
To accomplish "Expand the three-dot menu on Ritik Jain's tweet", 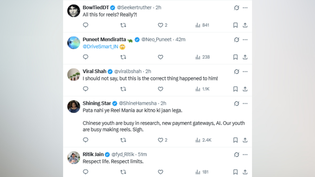I will (x=245, y=154).
